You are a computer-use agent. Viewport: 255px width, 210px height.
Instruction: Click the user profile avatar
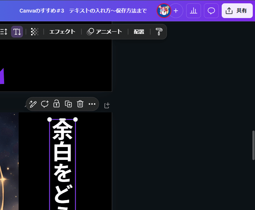[x=164, y=11]
